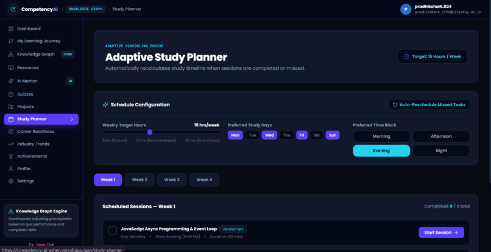Click the Projects folder icon

[x=11, y=107]
